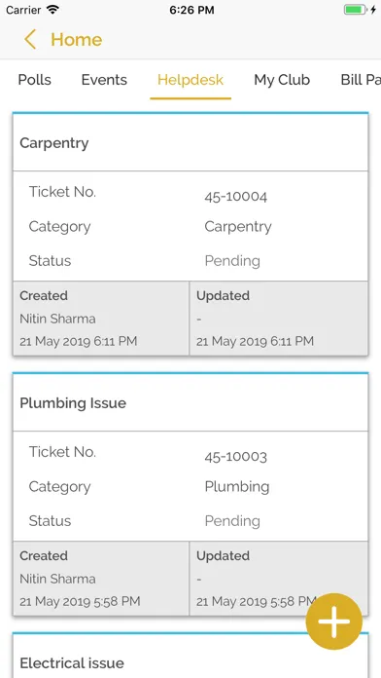The height and width of the screenshot is (678, 381).
Task: Tap Created section of Carpentry ticket
Action: coord(101,319)
